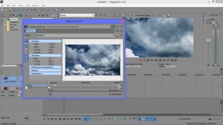Click the What's This help icon
The width and height of the screenshot is (223, 125).
(62, 10)
